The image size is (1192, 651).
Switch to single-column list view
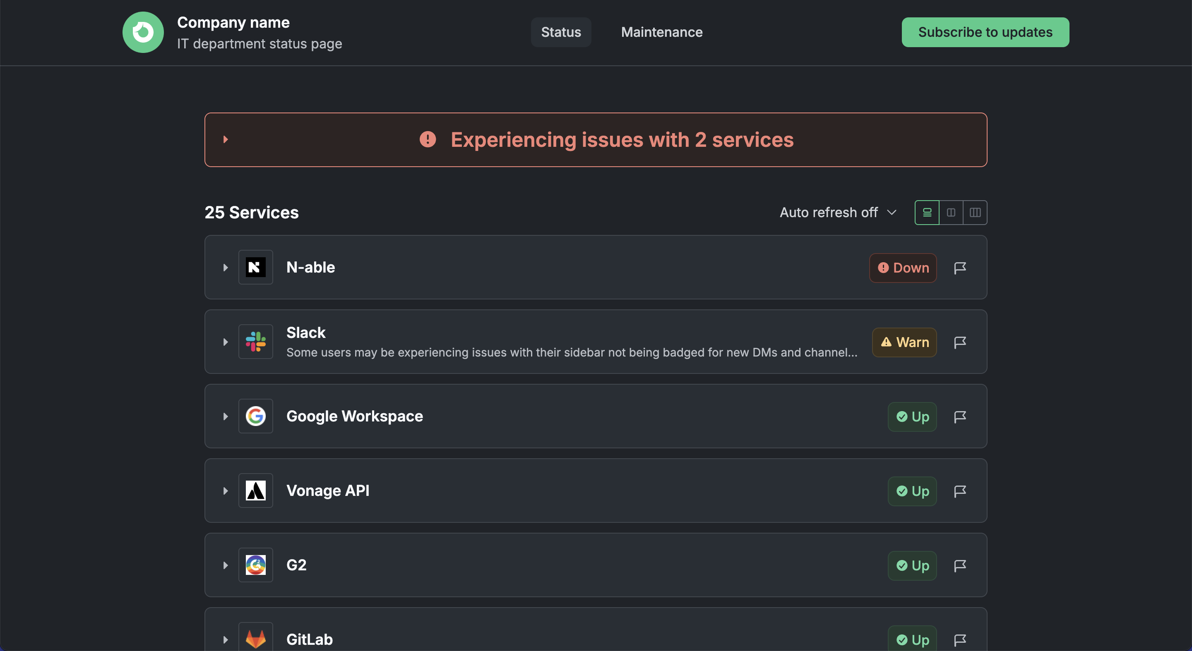point(927,213)
